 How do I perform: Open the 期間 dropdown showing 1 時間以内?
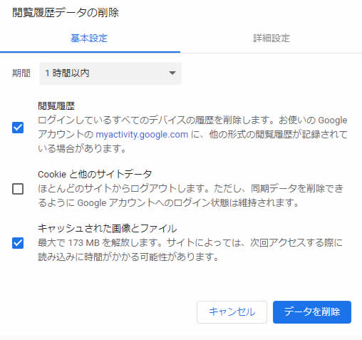[110, 73]
